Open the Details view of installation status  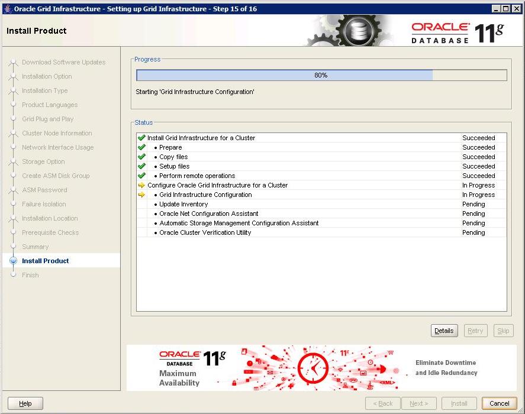click(444, 331)
